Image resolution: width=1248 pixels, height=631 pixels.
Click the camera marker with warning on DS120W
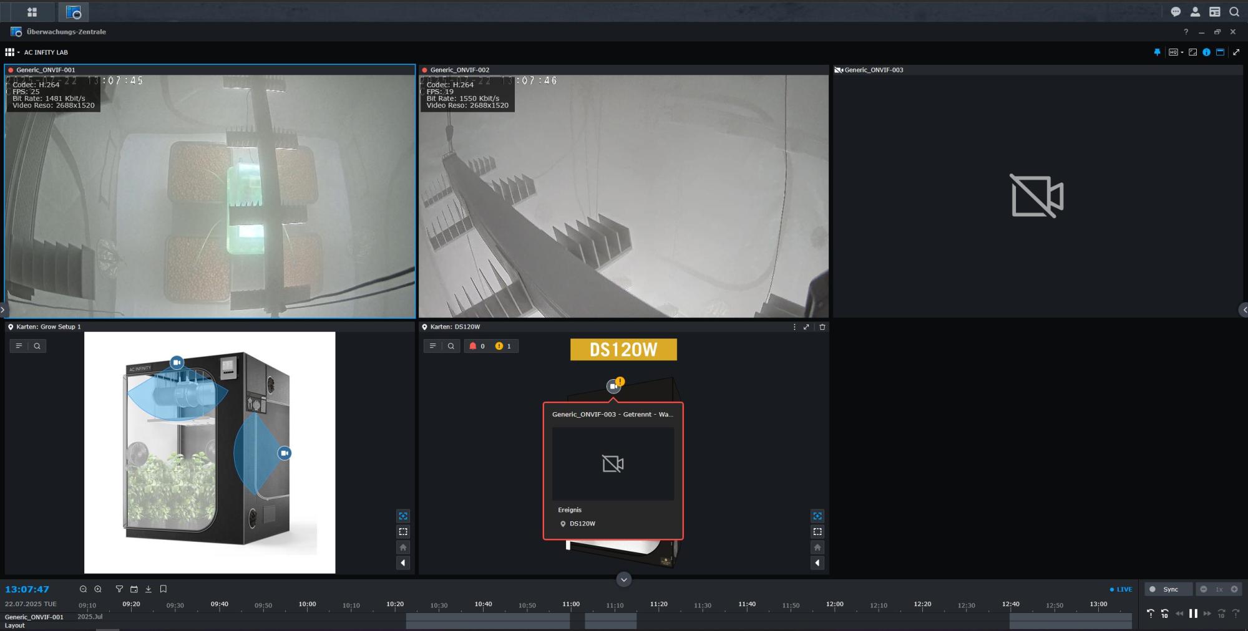(x=614, y=386)
